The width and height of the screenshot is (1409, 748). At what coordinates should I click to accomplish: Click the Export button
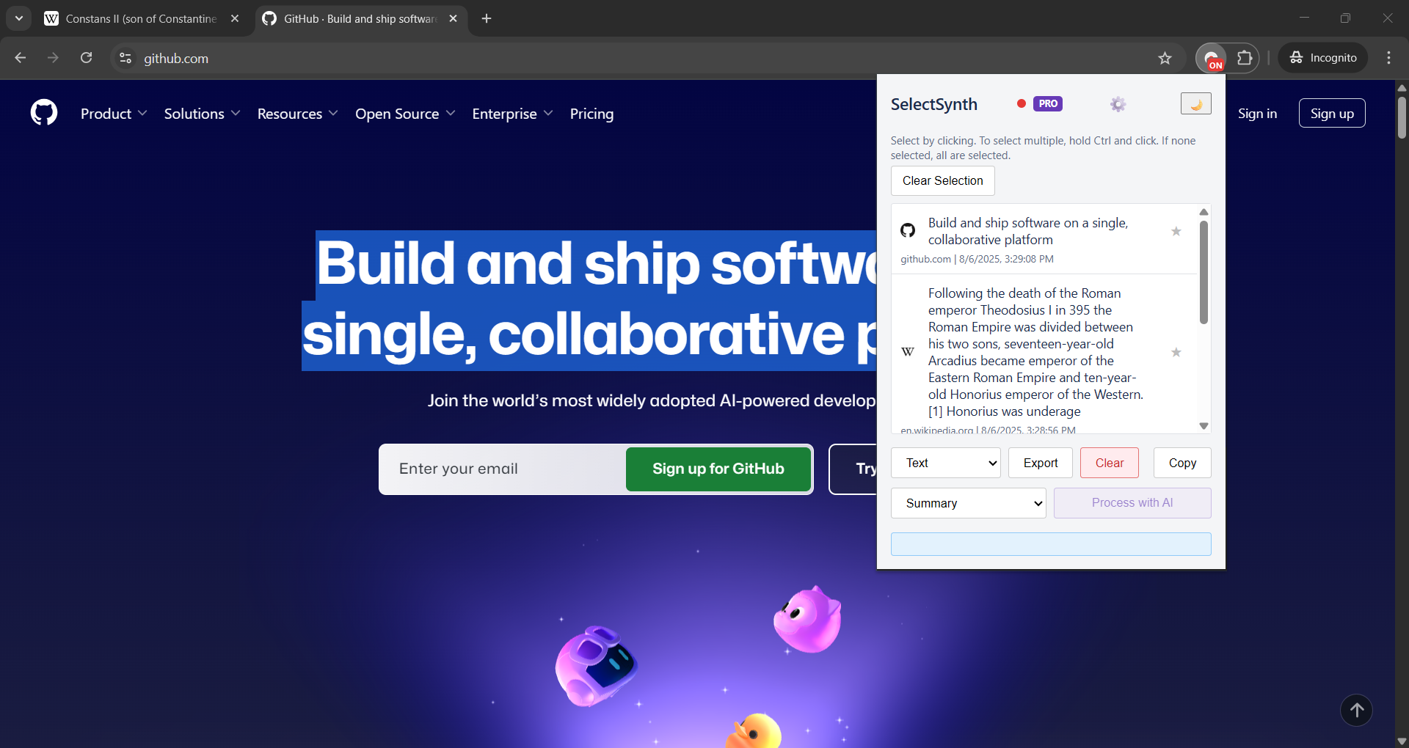pyautogui.click(x=1040, y=463)
